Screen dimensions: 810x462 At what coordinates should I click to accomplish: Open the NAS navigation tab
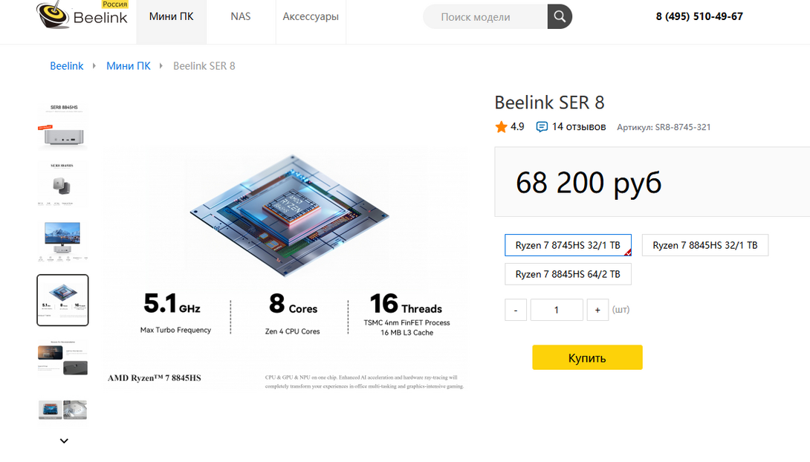pyautogui.click(x=241, y=16)
